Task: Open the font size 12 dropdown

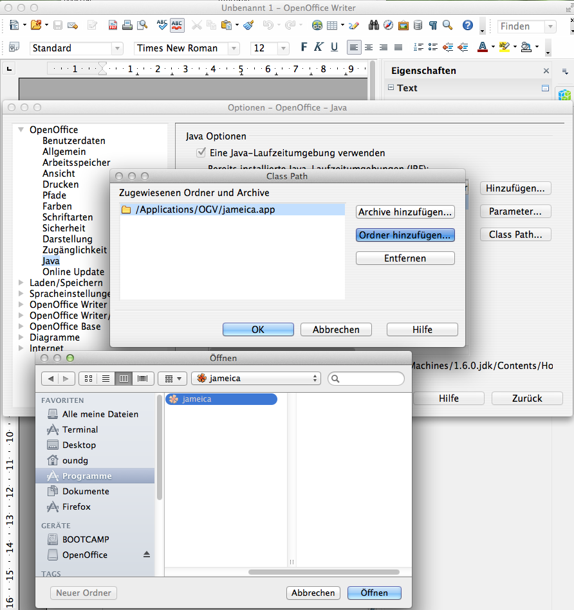Action: (283, 48)
